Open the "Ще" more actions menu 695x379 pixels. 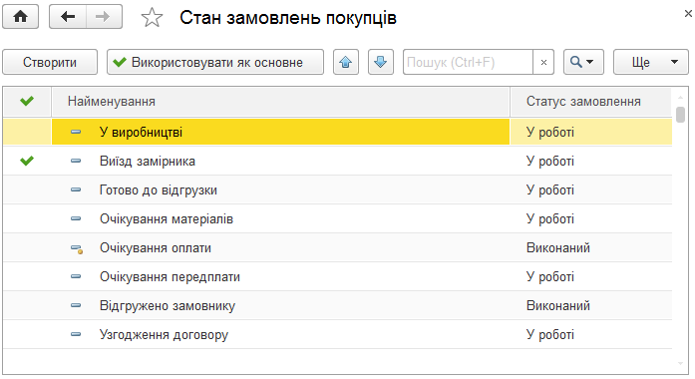point(651,62)
